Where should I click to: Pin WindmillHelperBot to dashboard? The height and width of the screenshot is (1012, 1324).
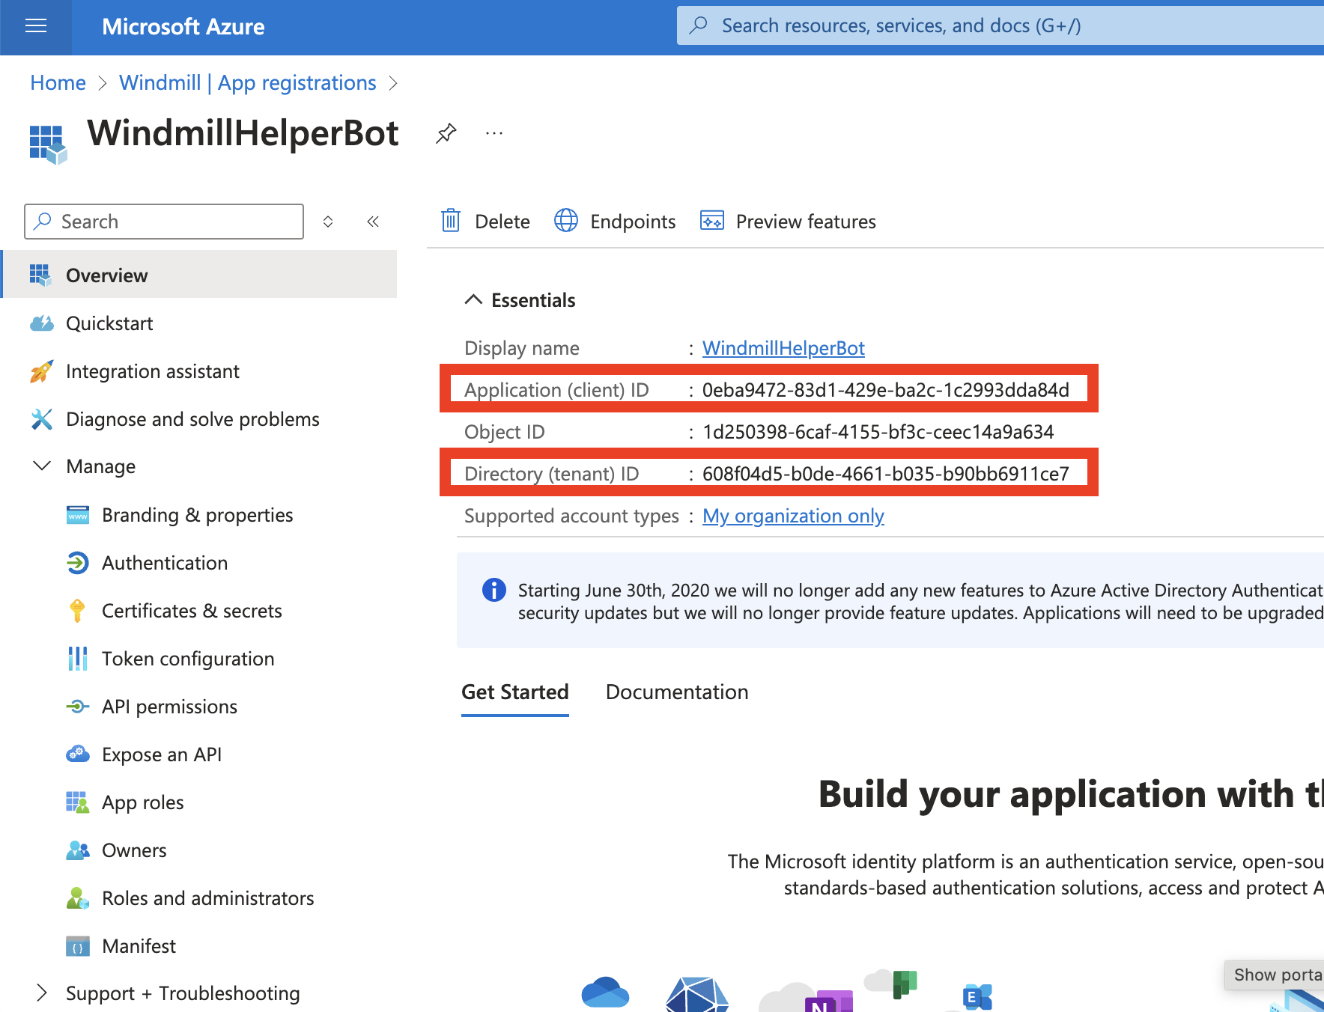tap(446, 132)
